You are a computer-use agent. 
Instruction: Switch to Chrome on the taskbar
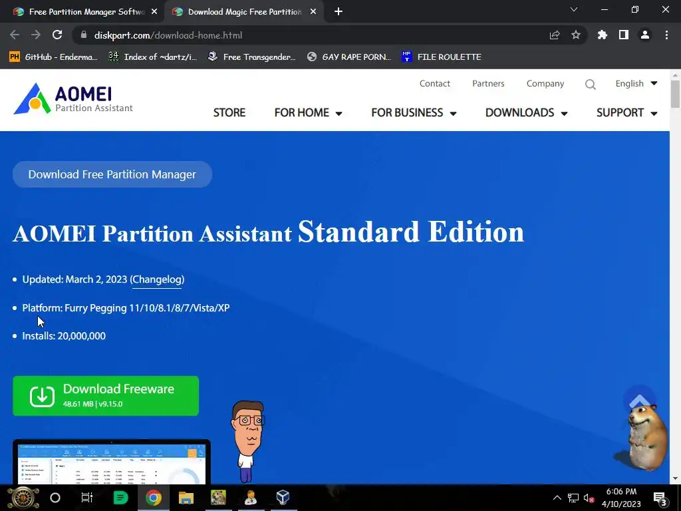tap(154, 498)
